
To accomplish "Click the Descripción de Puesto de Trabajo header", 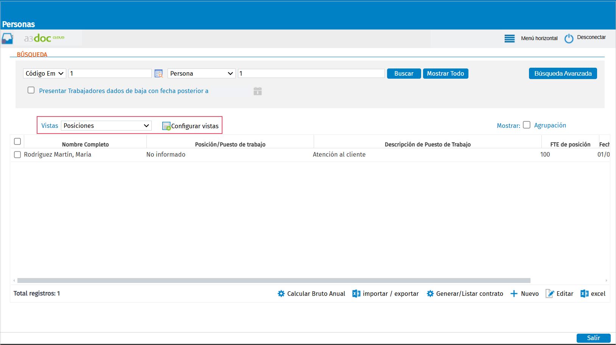I will pos(428,145).
